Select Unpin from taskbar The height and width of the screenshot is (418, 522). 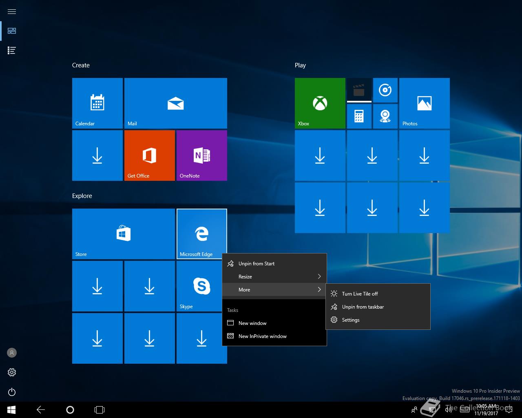378,307
